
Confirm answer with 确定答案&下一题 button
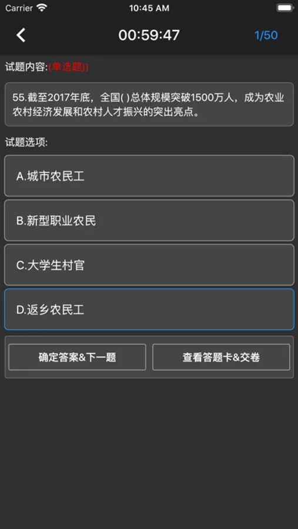pyautogui.click(x=77, y=357)
